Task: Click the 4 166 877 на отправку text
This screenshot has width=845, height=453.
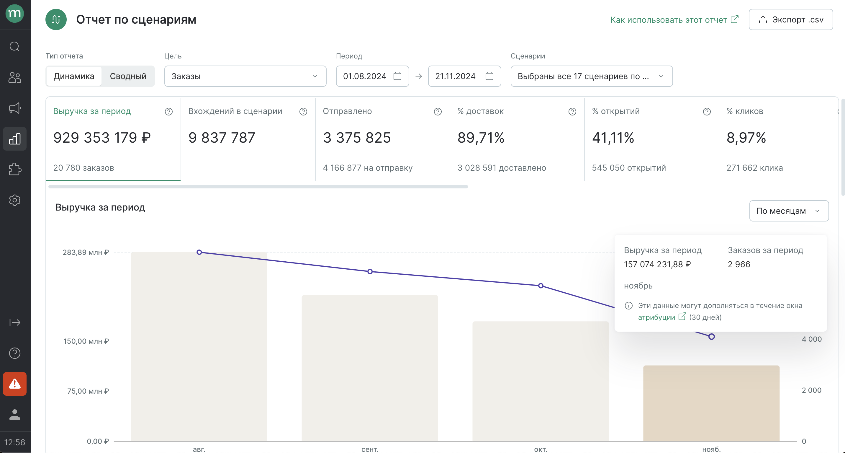Action: [368, 168]
